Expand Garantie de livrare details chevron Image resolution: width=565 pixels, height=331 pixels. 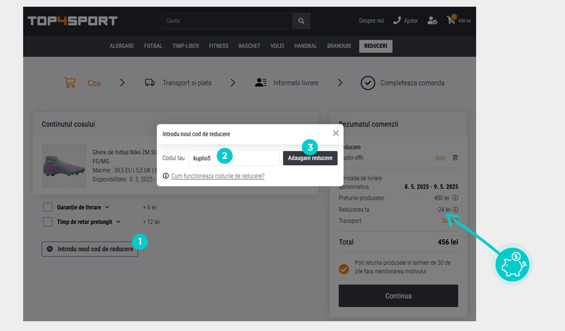click(107, 207)
